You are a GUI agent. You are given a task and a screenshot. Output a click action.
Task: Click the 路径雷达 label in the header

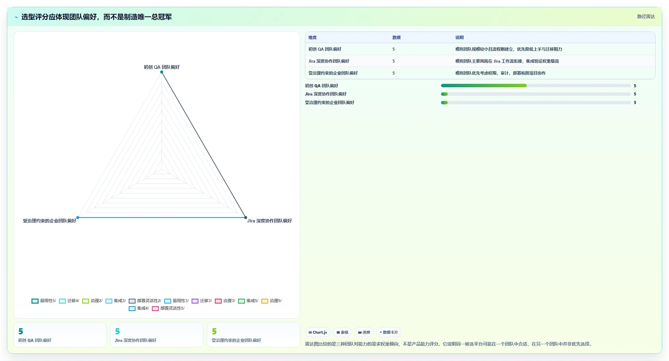(646, 16)
